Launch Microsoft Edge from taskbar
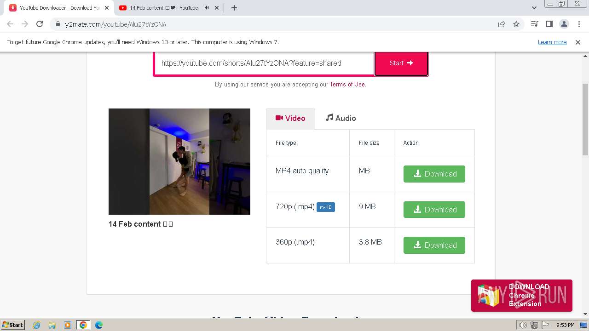The width and height of the screenshot is (589, 331). click(x=99, y=325)
